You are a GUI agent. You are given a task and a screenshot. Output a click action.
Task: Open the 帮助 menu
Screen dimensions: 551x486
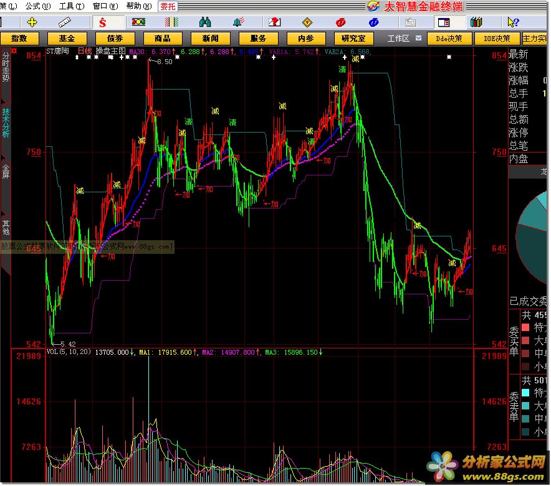coord(139,6)
